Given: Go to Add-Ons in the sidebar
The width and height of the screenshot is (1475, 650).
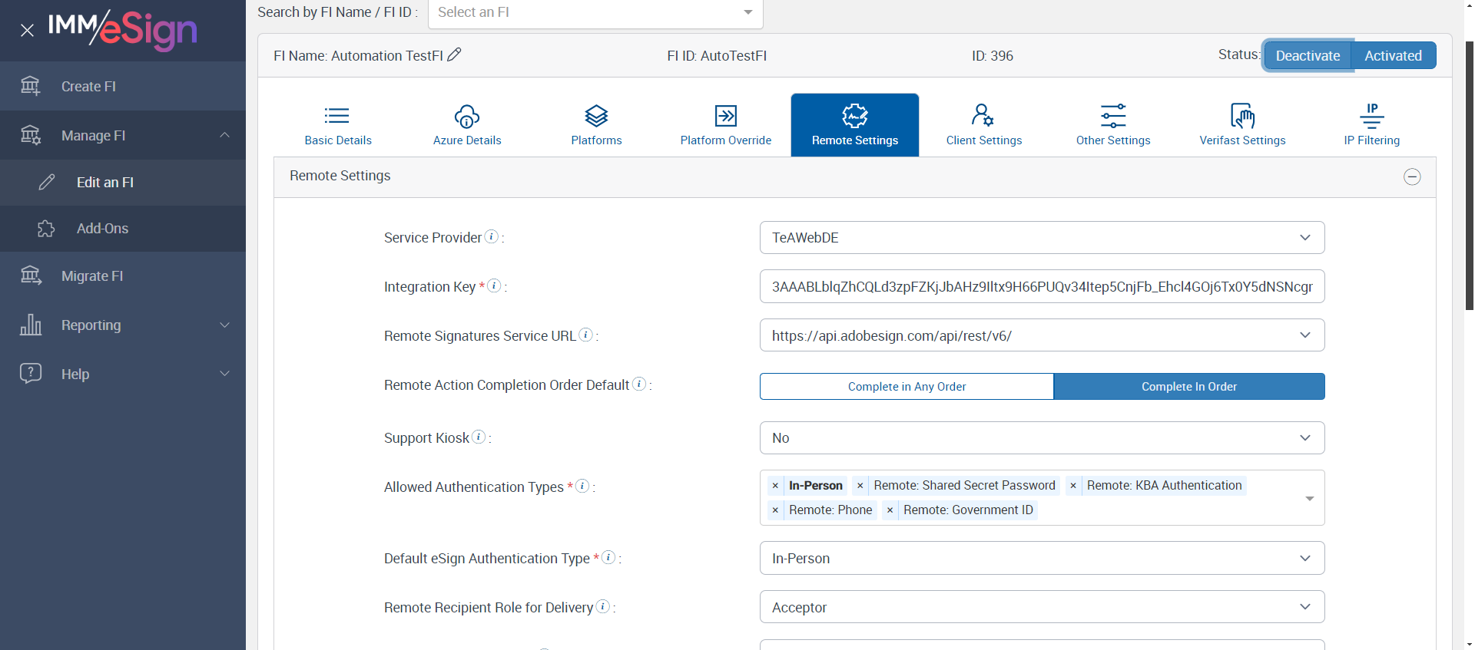Looking at the screenshot, I should click(x=102, y=229).
